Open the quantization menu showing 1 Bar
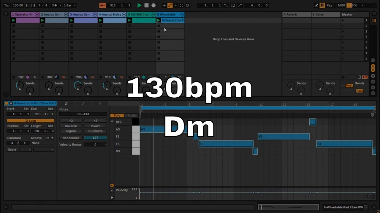The height and width of the screenshot is (213, 380). click(x=70, y=5)
